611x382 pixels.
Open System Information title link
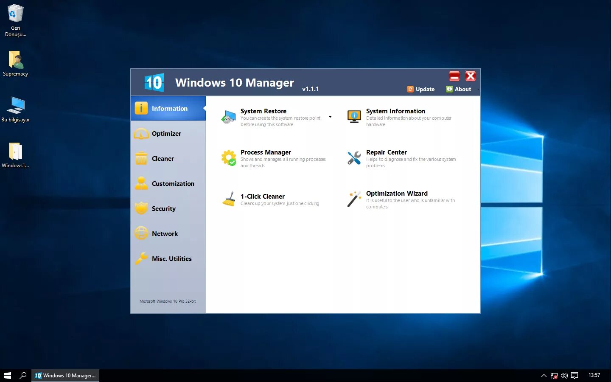point(395,111)
